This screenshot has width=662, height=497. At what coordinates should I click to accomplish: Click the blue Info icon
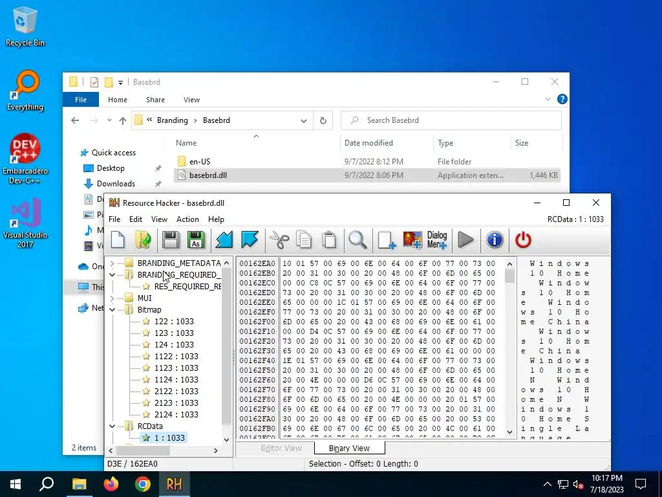pos(495,239)
